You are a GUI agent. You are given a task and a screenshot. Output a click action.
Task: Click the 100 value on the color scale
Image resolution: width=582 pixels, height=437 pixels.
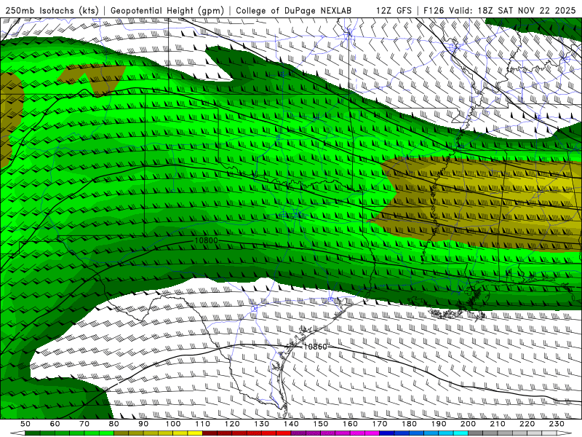pyautogui.click(x=173, y=424)
